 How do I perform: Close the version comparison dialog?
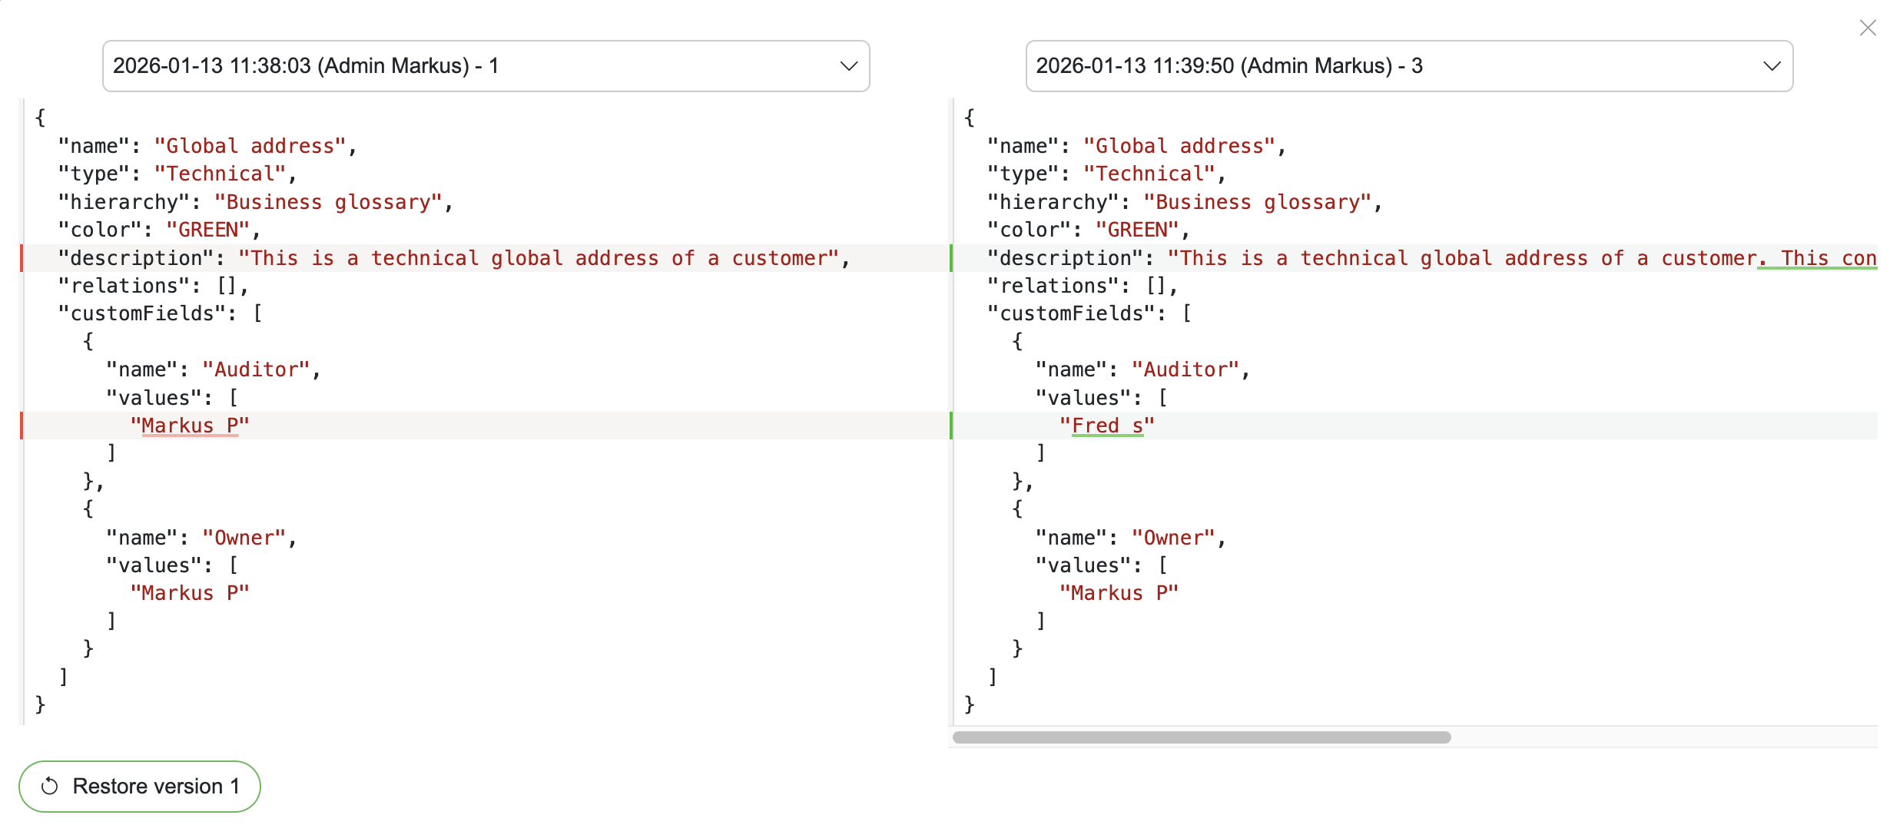pos(1867,28)
